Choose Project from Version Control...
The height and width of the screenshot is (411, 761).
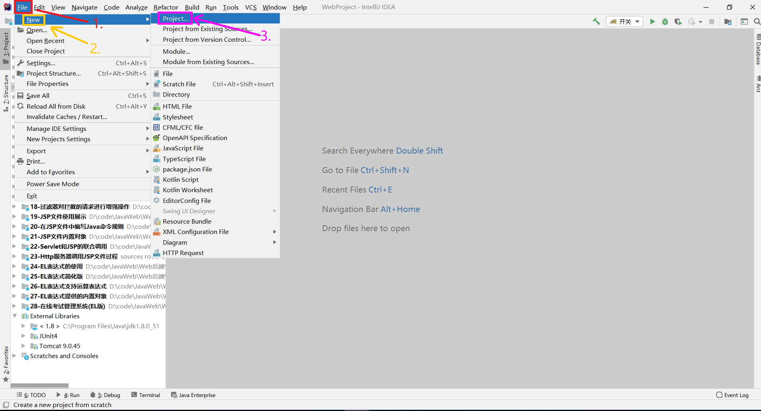point(215,39)
